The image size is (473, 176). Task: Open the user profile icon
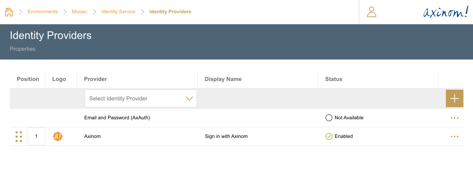click(371, 12)
